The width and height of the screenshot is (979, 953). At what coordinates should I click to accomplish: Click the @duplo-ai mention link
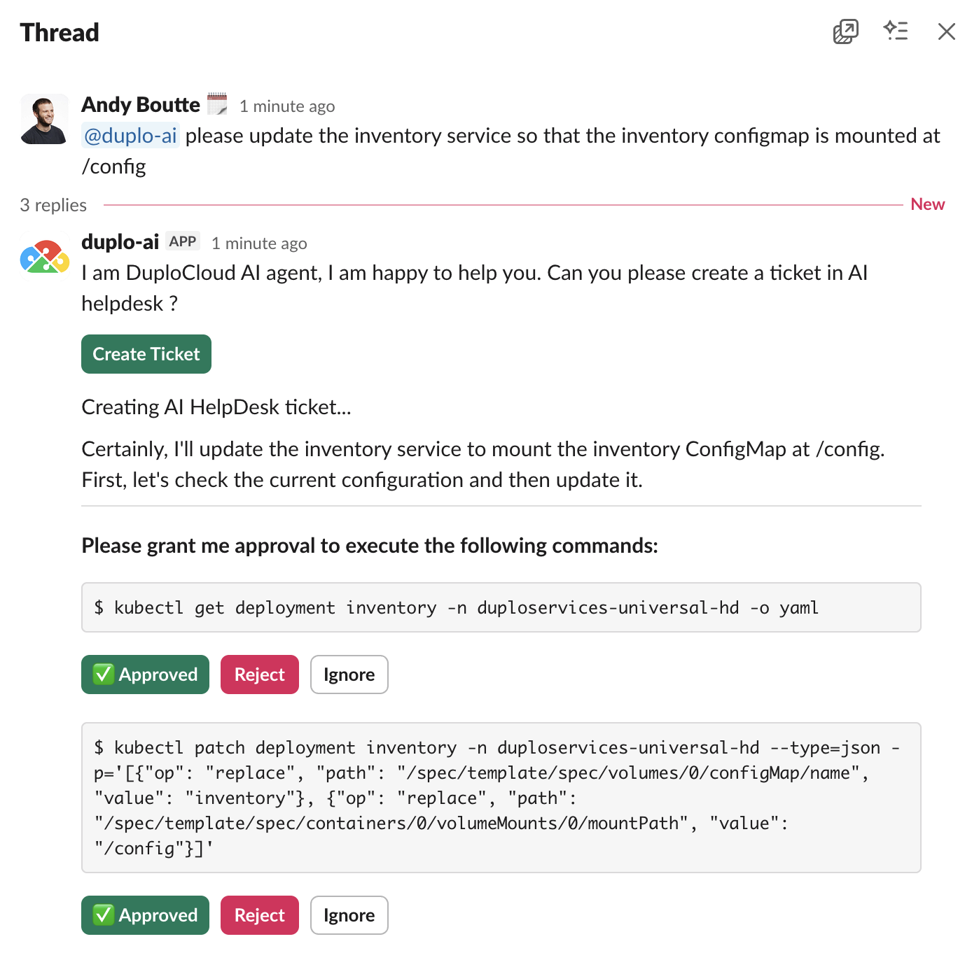130,136
